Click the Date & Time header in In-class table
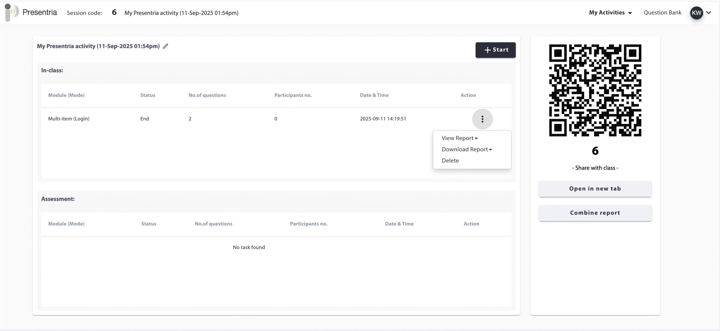720x331 pixels. pyautogui.click(x=374, y=95)
